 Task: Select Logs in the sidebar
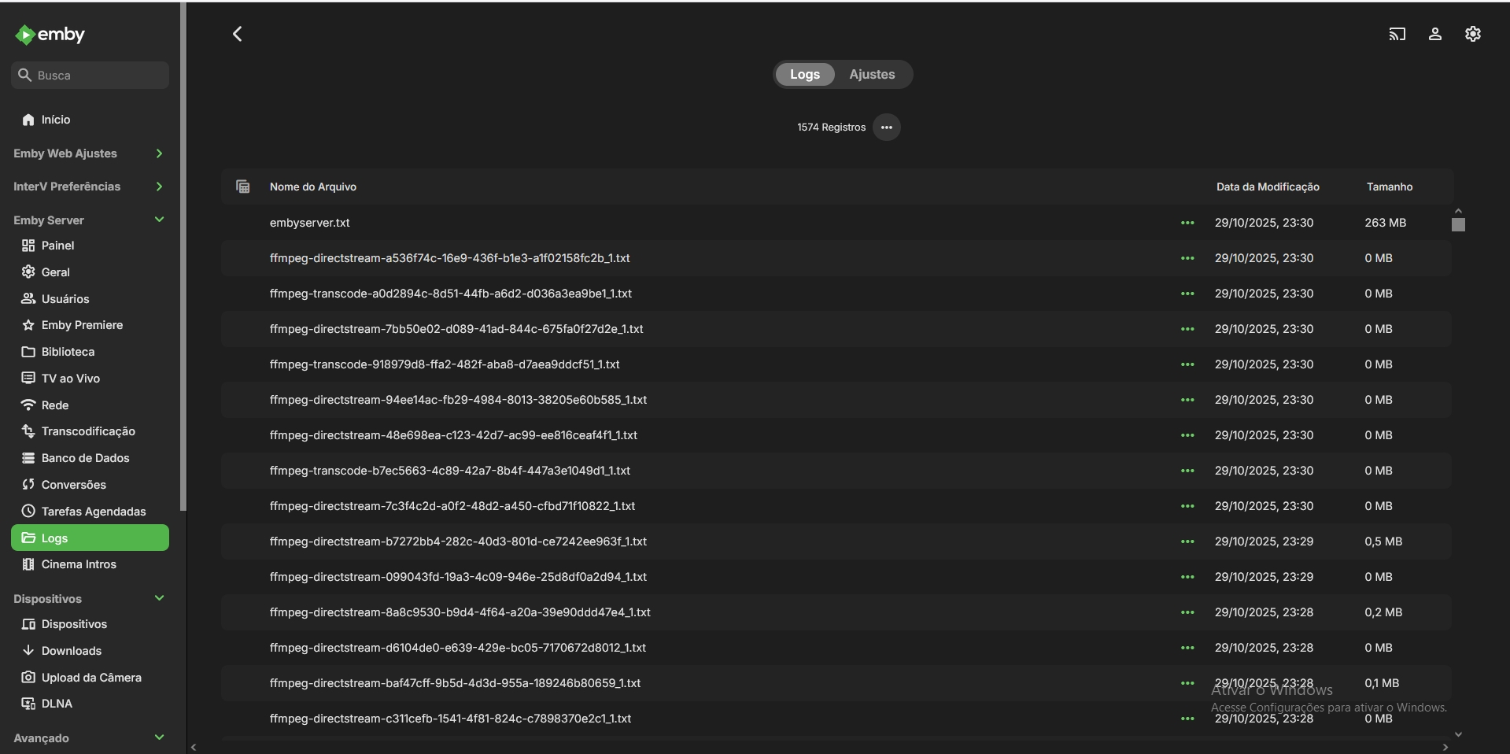pyautogui.click(x=90, y=538)
